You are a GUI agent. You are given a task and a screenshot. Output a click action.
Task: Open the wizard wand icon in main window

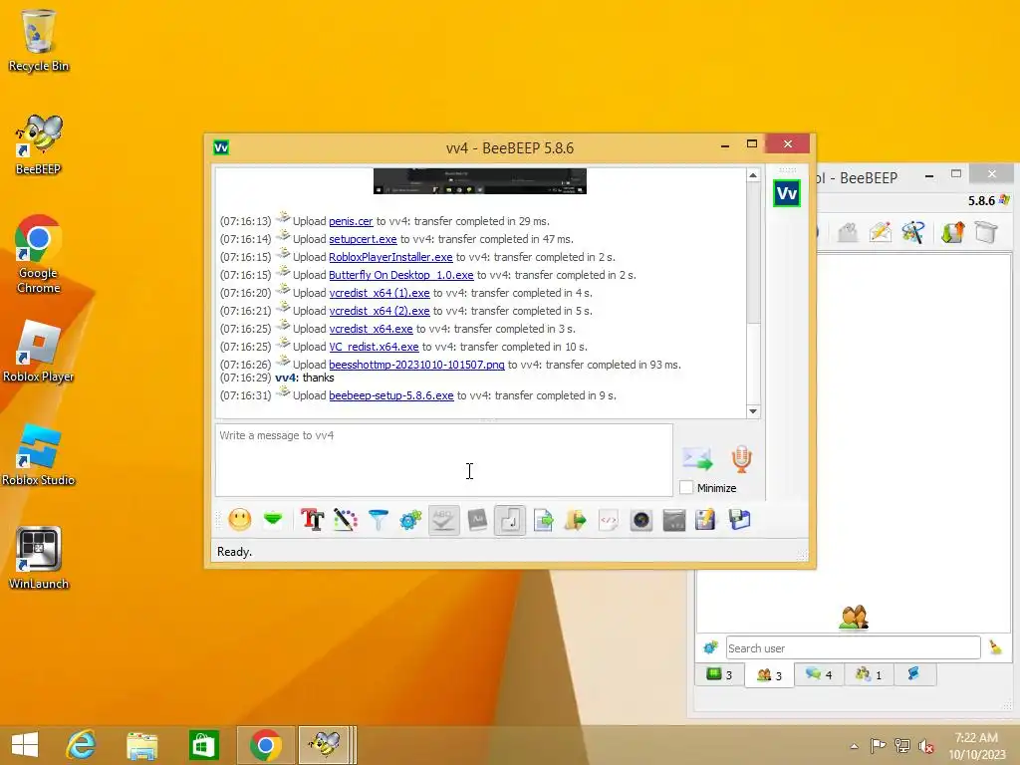coord(912,231)
